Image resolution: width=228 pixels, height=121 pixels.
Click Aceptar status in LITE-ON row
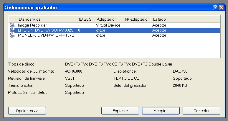(159, 30)
